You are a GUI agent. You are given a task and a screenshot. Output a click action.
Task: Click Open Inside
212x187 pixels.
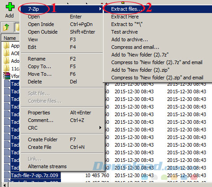pyautogui.click(x=61, y=24)
